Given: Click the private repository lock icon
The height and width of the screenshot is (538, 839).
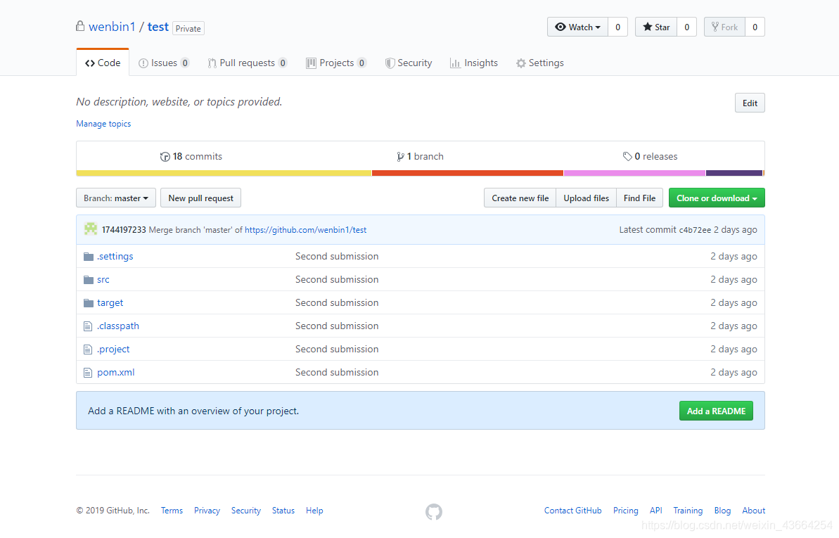Looking at the screenshot, I should pos(80,26).
